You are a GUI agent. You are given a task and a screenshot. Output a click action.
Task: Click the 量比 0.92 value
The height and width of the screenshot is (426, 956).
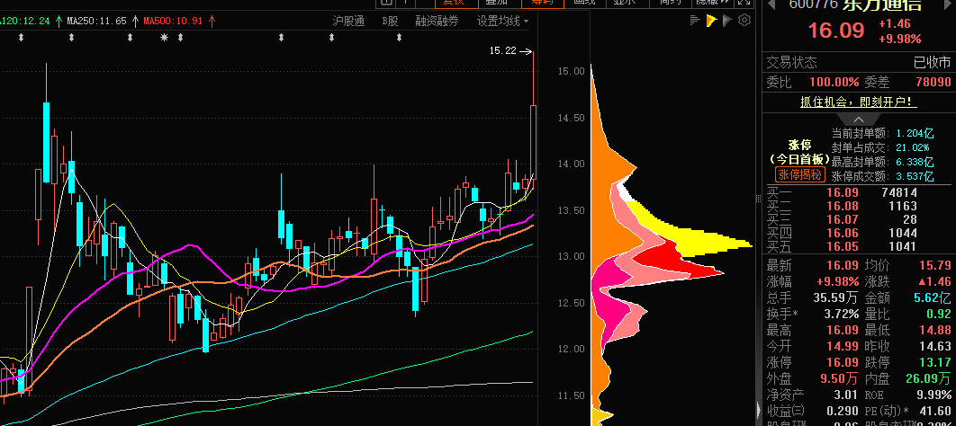point(939,314)
